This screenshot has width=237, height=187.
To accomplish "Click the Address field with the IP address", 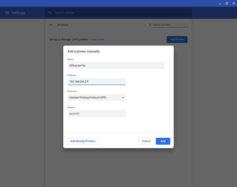I will pyautogui.click(x=97, y=81).
